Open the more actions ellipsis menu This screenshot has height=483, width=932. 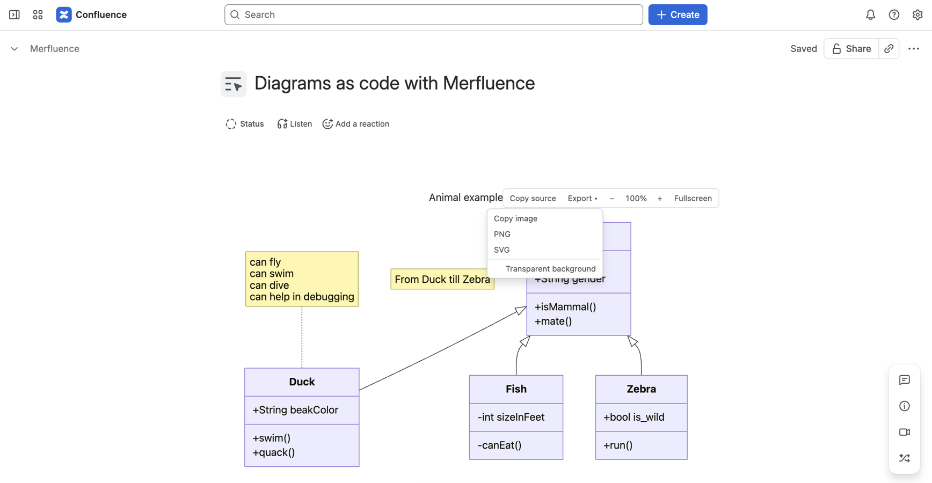[x=914, y=48]
